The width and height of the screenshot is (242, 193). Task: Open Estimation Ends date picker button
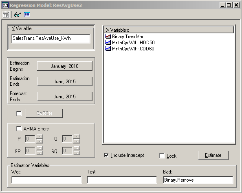(65, 81)
